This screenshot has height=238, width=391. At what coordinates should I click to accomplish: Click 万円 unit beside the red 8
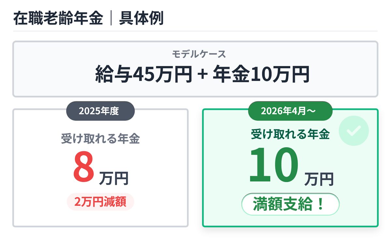114,179
